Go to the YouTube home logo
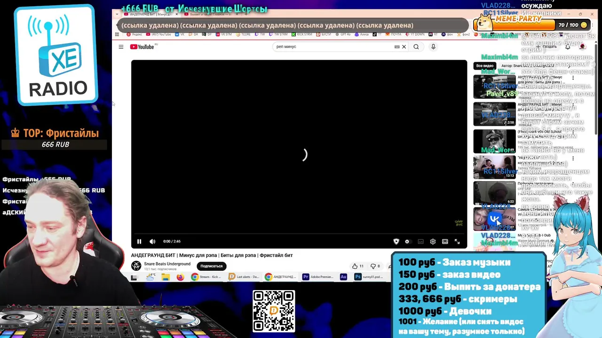The width and height of the screenshot is (602, 338). click(142, 46)
